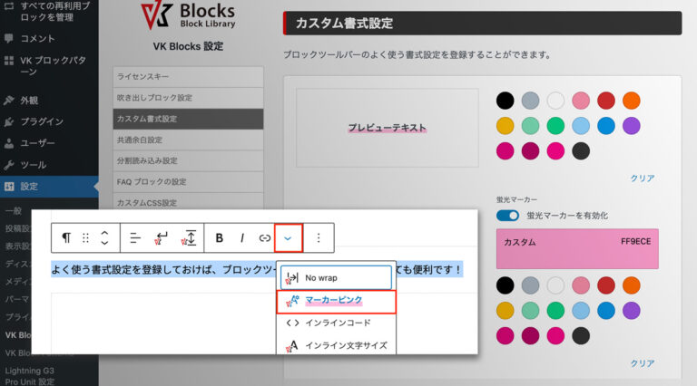Viewport: 697px width, 386px height.
Task: Disable the 蛍光マーカーを有効化 toggle
Action: [508, 216]
